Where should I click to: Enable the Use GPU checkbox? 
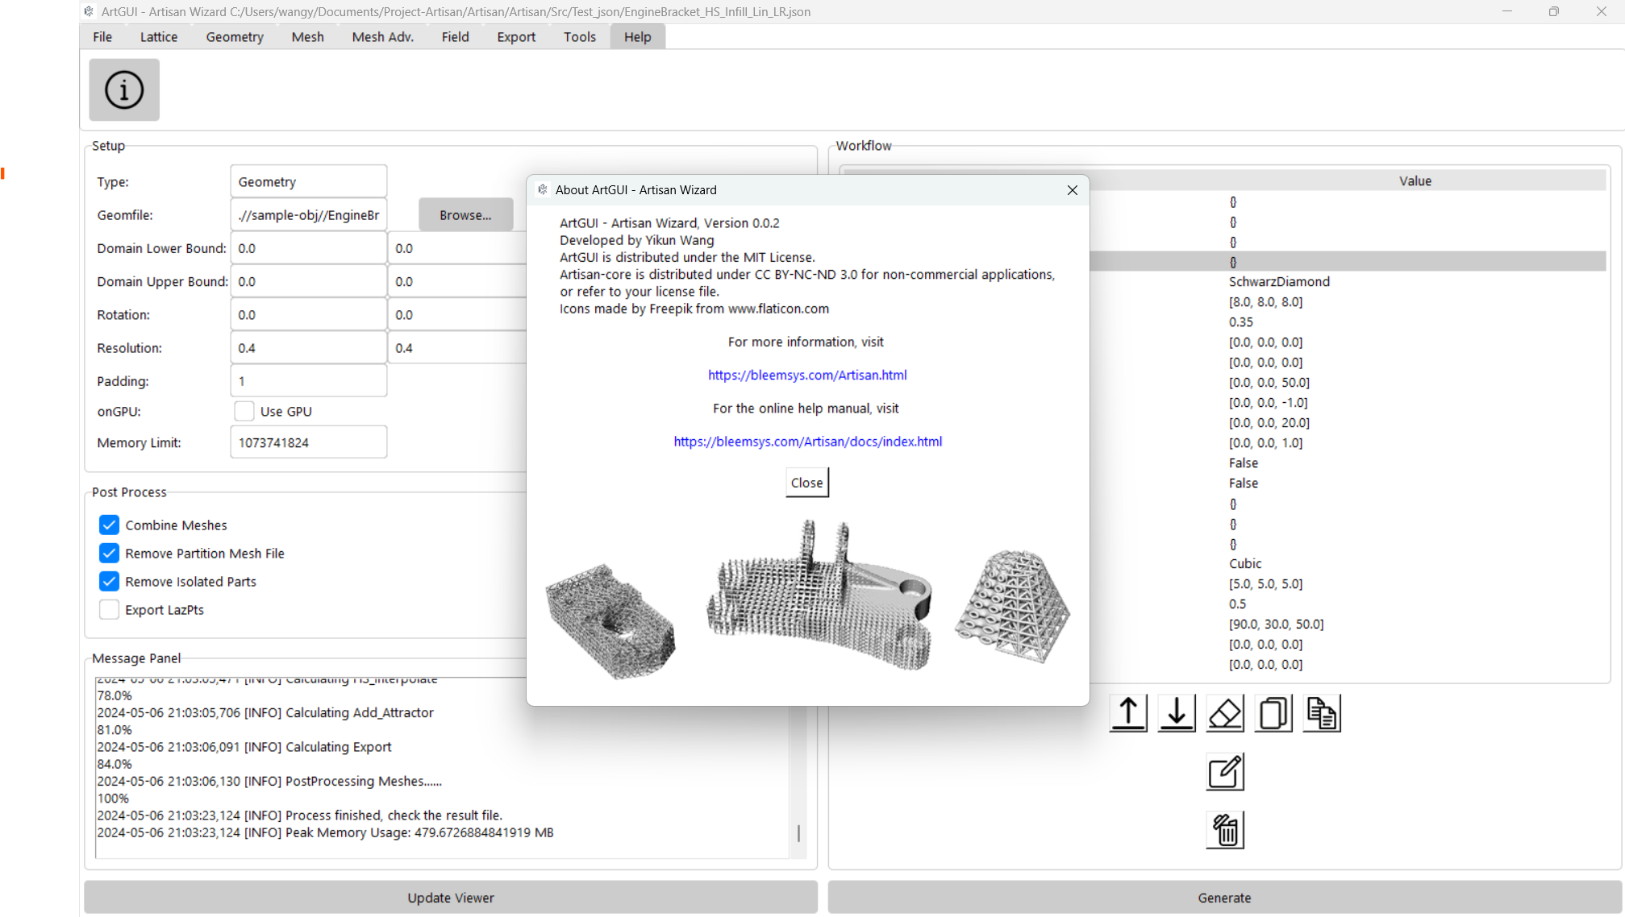coord(244,411)
